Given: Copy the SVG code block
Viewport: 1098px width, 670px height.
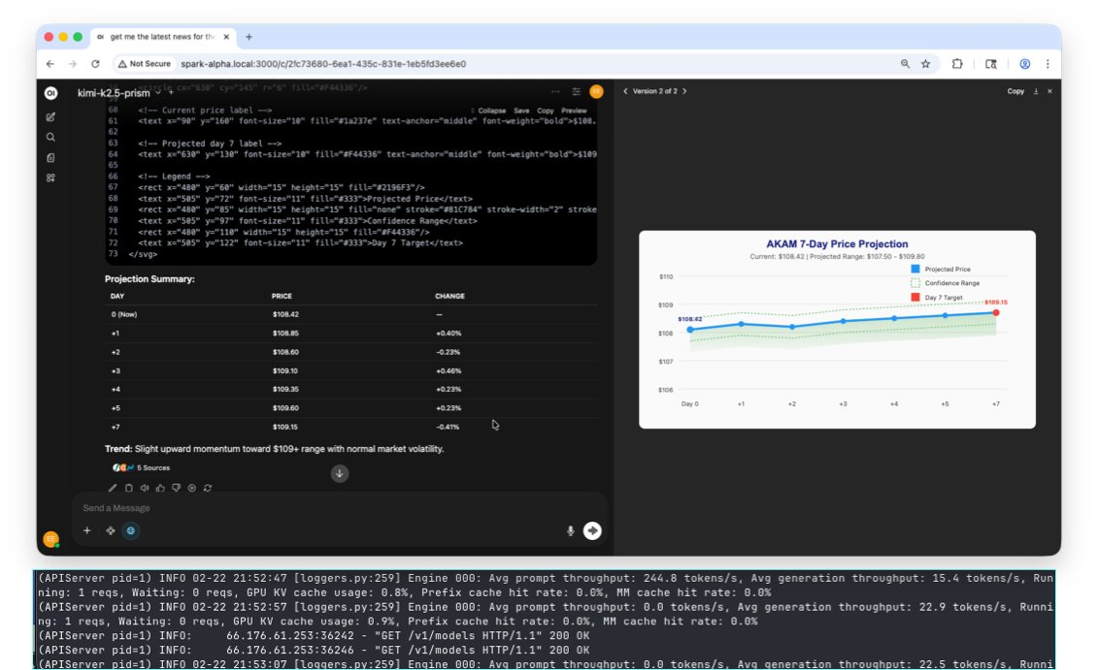Looking at the screenshot, I should click(x=546, y=111).
